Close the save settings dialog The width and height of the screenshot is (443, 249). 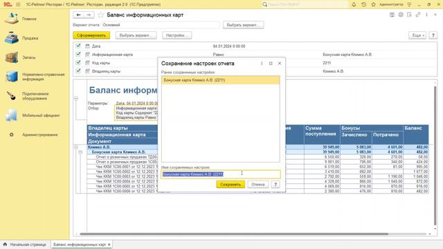tap(280, 64)
